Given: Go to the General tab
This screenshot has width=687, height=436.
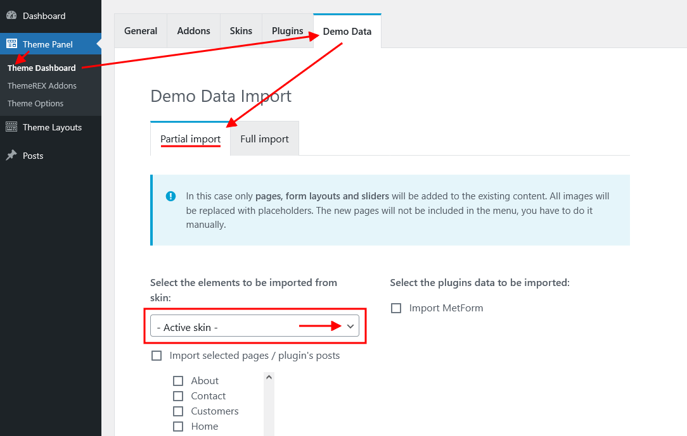Looking at the screenshot, I should coord(141,31).
